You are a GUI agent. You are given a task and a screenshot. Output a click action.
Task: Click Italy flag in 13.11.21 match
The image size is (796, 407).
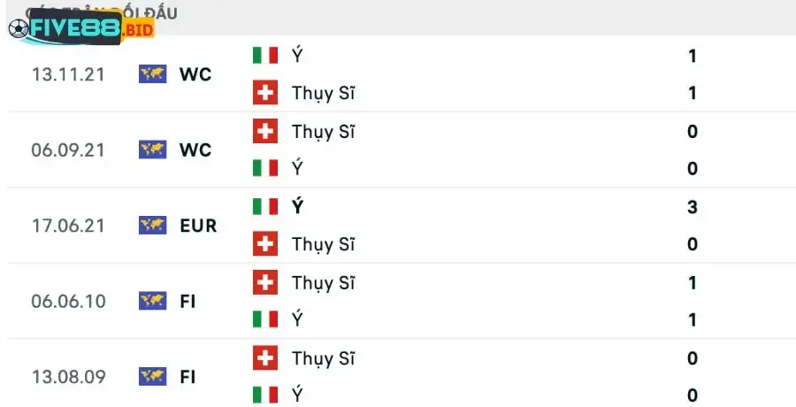[265, 56]
